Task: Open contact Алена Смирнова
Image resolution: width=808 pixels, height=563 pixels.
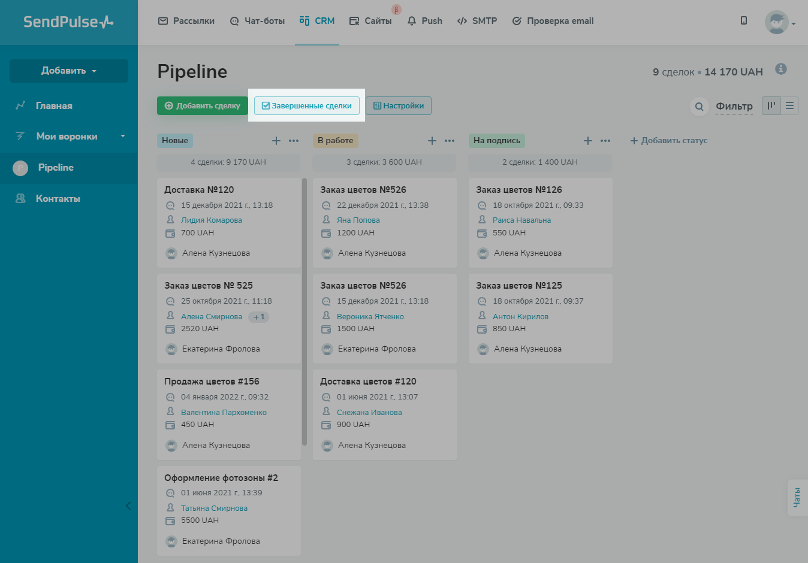Action: 212,317
